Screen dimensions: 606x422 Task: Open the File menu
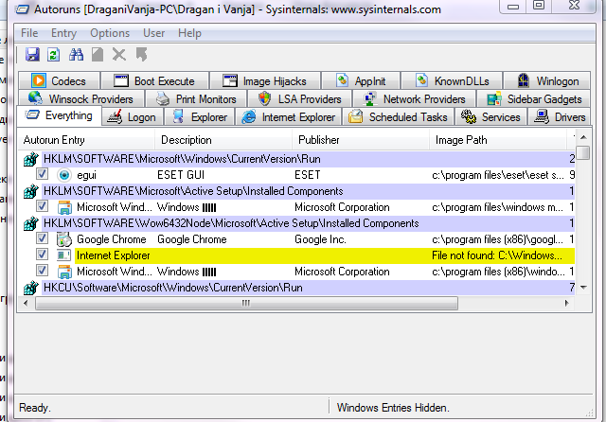[x=29, y=33]
